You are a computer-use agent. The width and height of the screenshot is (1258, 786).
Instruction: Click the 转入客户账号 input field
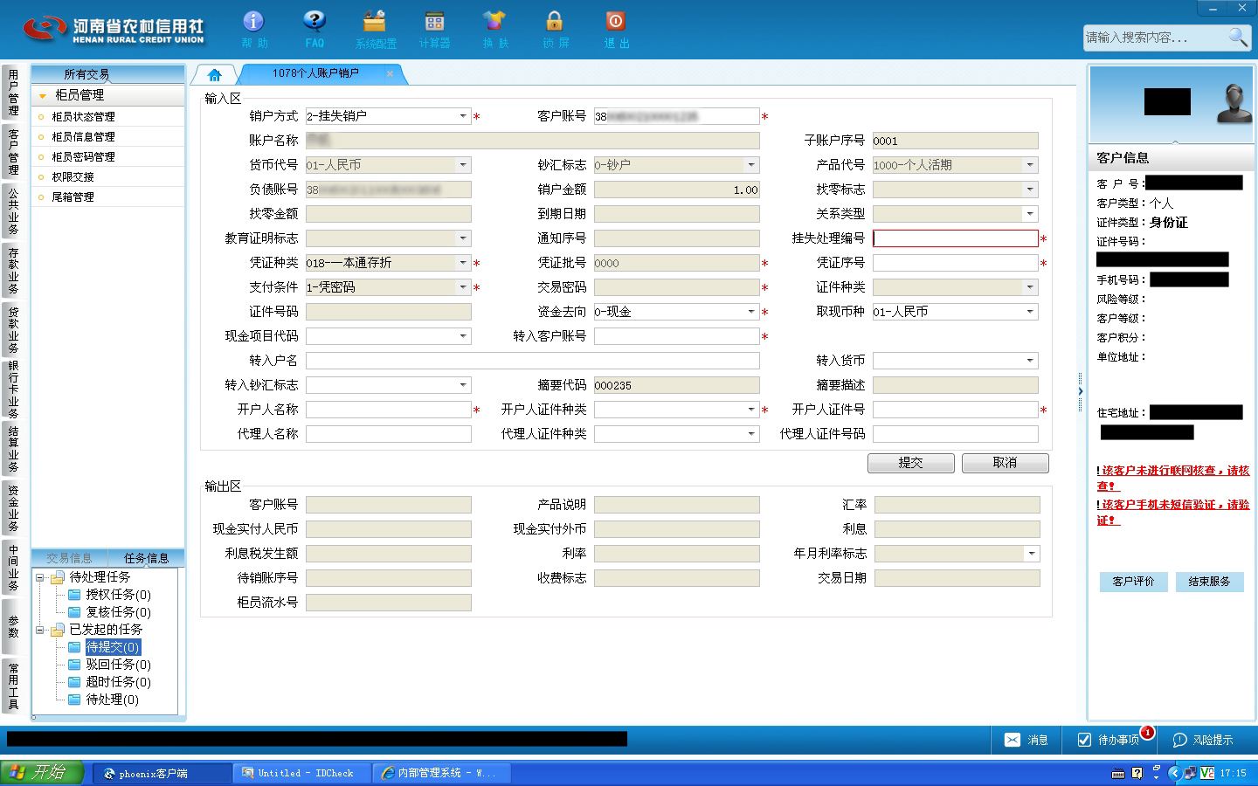coord(676,336)
